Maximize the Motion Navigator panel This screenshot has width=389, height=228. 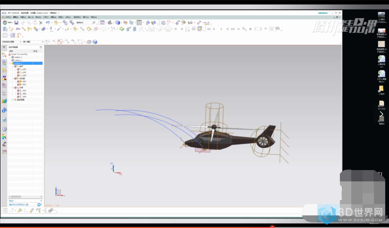point(41,47)
